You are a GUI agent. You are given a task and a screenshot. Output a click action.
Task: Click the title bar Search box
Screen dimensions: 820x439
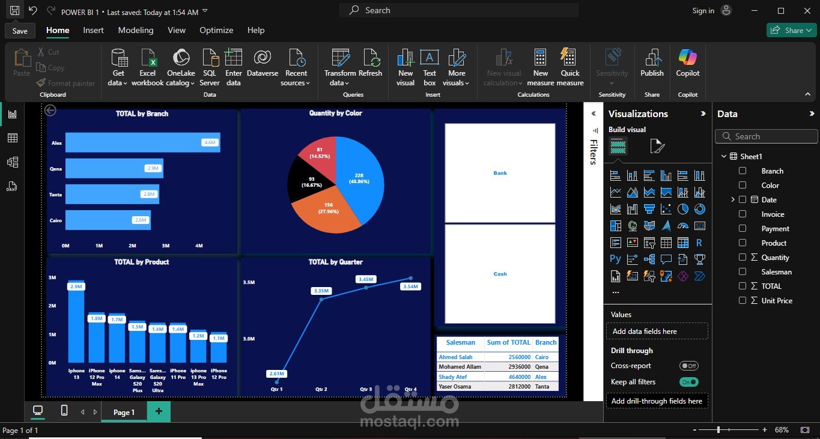(x=459, y=10)
